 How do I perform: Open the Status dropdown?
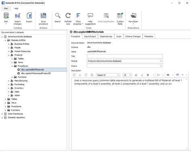point(161,66)
